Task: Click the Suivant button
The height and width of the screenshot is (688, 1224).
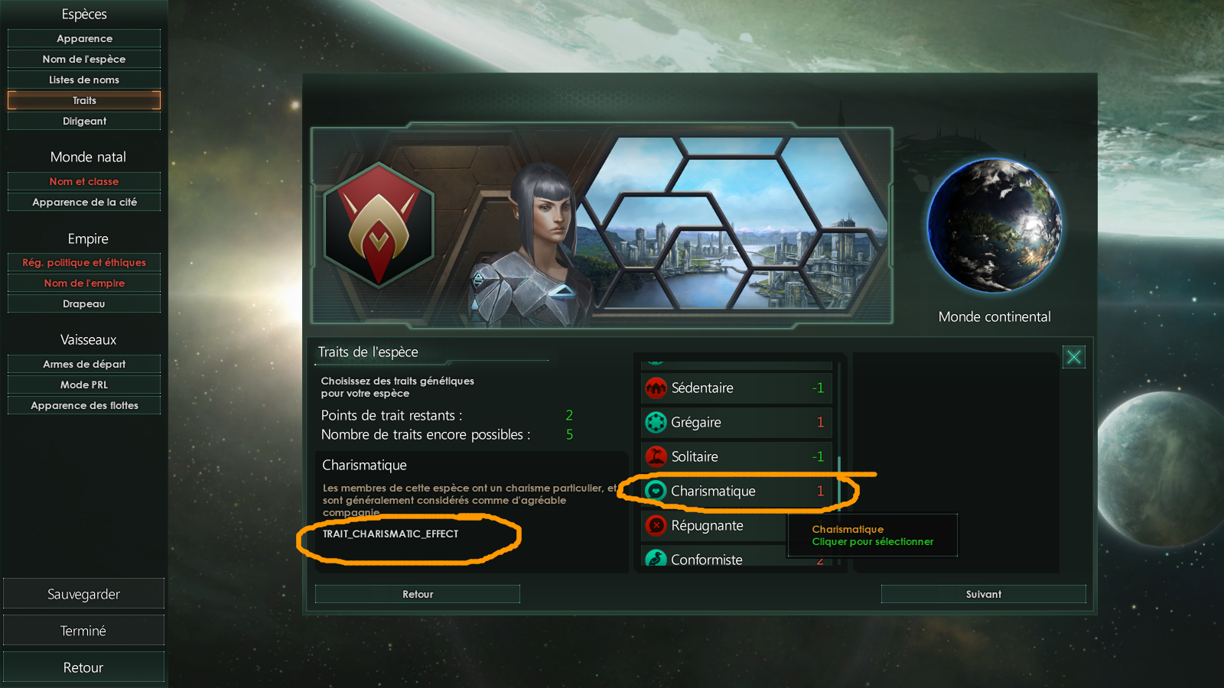Action: point(984,594)
